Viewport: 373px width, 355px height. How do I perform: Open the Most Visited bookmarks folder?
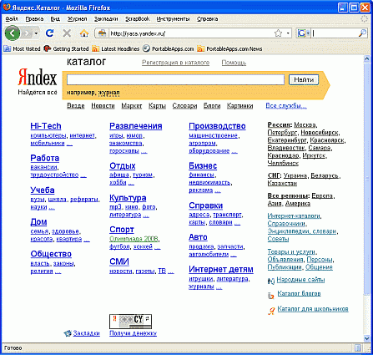[23, 48]
